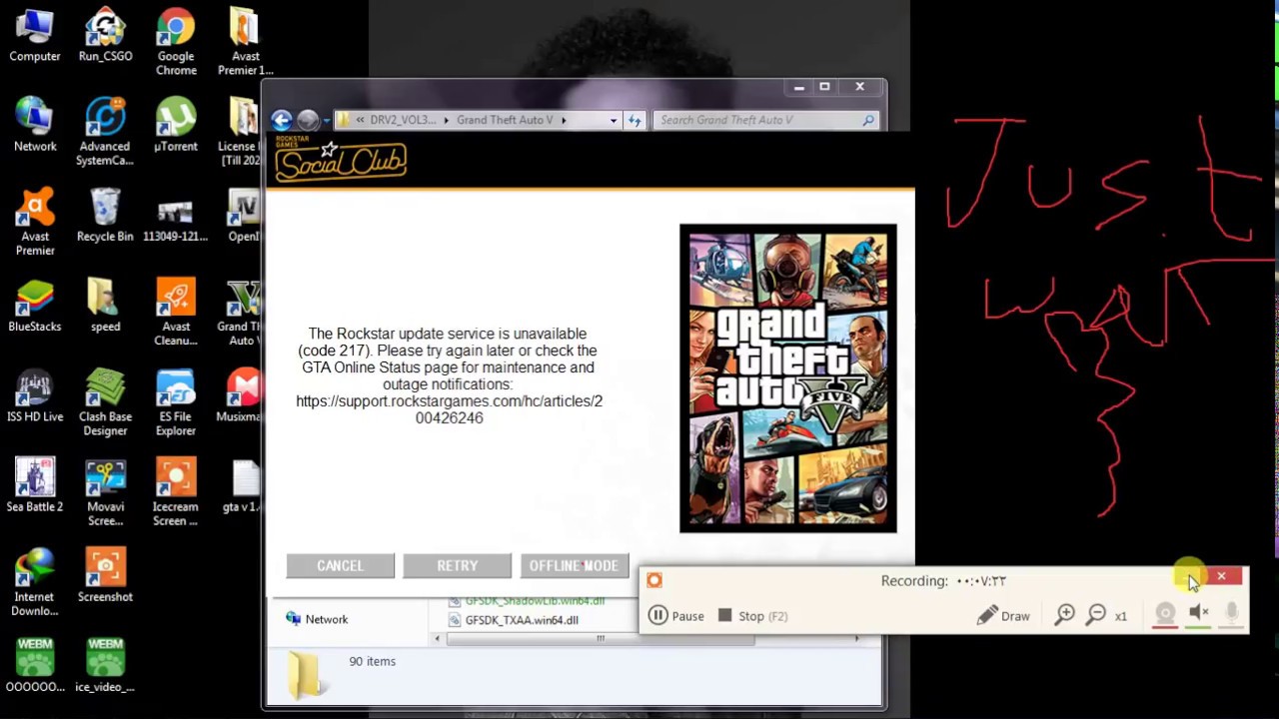Choose the Offline Mode button
The image size is (1279, 719).
pos(574,566)
